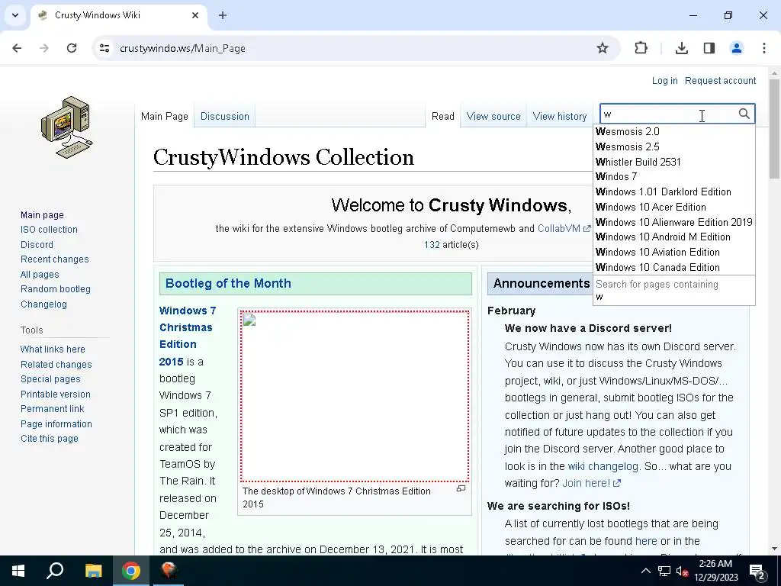Click the muted volume tray icon
781x586 pixels.
(x=683, y=571)
